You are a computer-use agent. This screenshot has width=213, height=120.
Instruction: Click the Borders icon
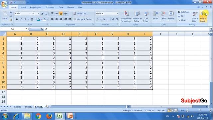pos(32,19)
